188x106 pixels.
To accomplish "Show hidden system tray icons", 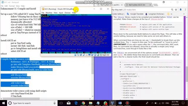I will (x=152, y=103).
